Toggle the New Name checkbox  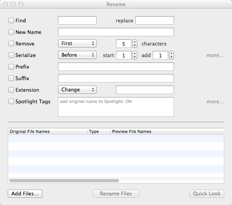[11, 32]
